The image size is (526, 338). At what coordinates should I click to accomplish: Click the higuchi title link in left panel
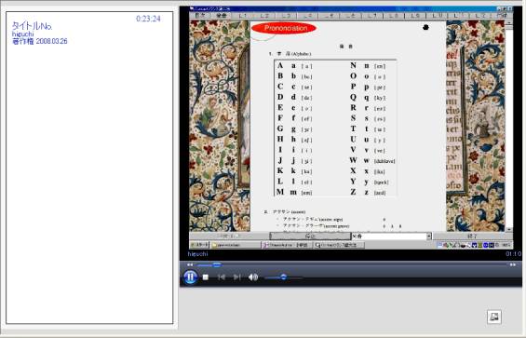[x=23, y=34]
